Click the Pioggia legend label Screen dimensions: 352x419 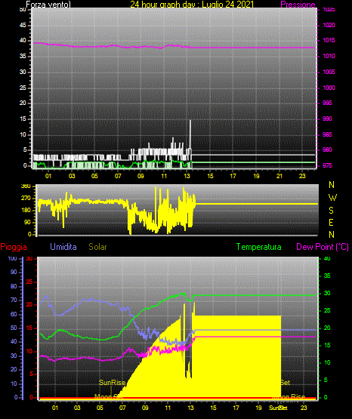[14, 247]
